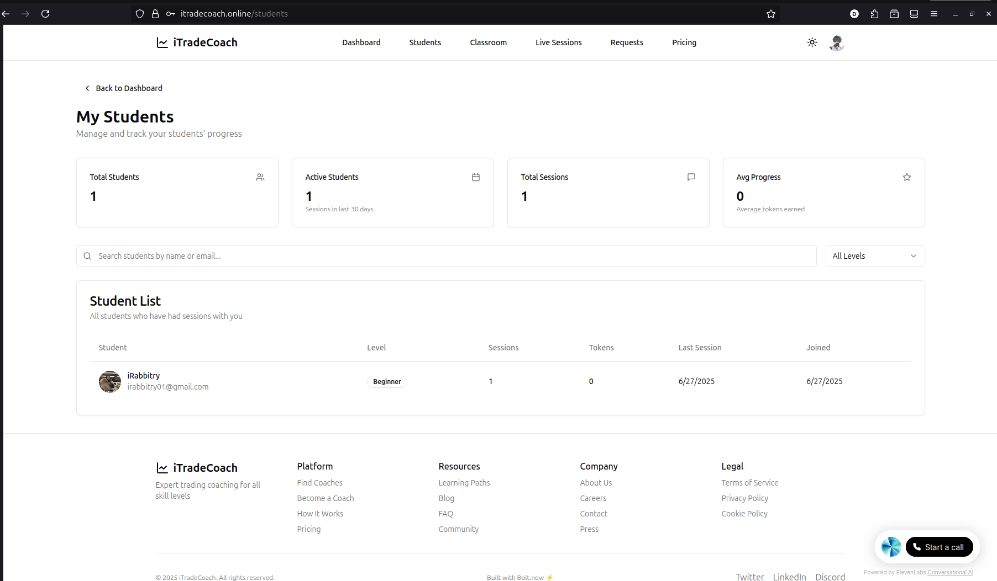Click the Community footer link
Image resolution: width=997 pixels, height=581 pixels.
coord(459,529)
